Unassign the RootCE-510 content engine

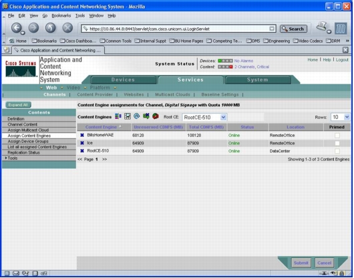click(82, 151)
